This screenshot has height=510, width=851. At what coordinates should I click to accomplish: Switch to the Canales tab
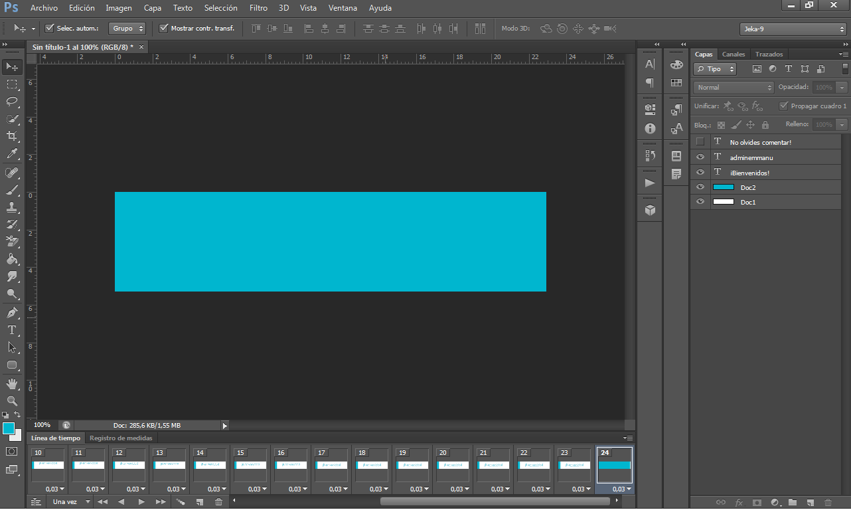pos(734,54)
